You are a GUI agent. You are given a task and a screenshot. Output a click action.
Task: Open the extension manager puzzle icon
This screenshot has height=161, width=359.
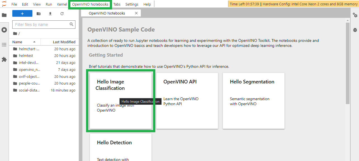[4, 59]
